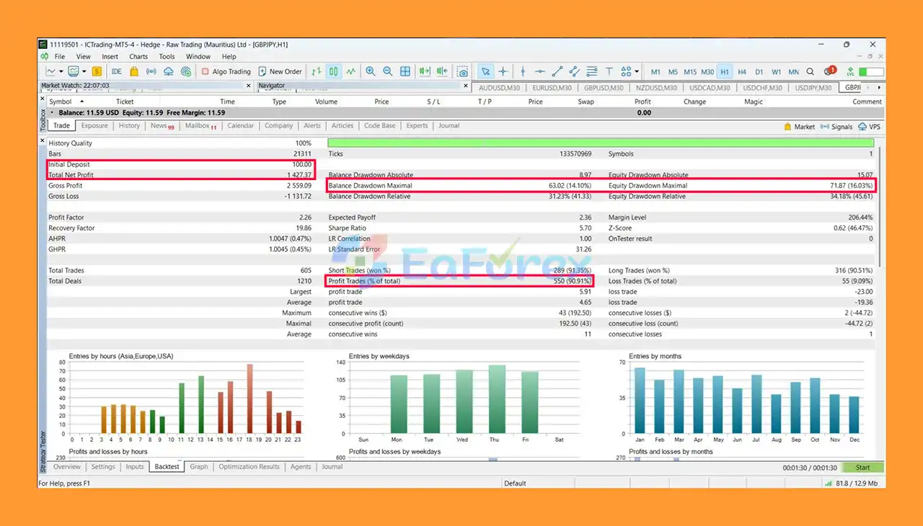Expand the templates dropdown arrow
Image resolution: width=923 pixels, height=526 pixels.
point(84,71)
